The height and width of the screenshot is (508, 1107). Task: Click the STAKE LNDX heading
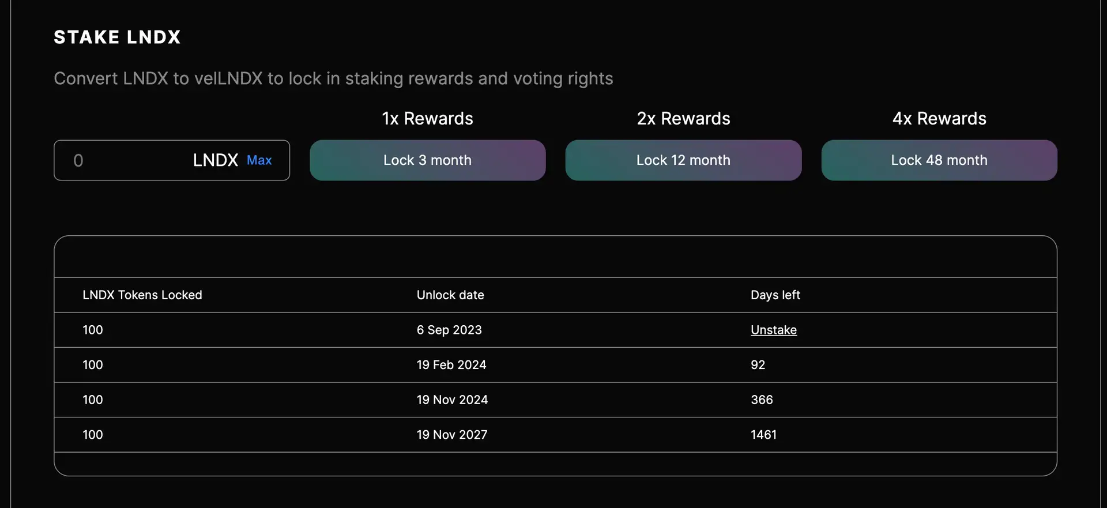click(117, 37)
